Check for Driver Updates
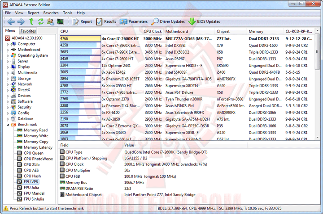This screenshot has height=214, width=323. click(168, 21)
